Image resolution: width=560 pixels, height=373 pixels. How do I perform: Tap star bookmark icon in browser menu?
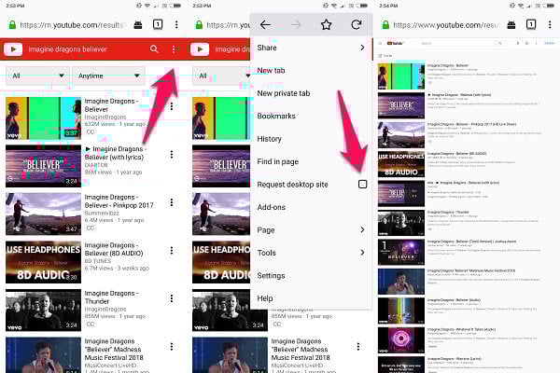pos(326,24)
